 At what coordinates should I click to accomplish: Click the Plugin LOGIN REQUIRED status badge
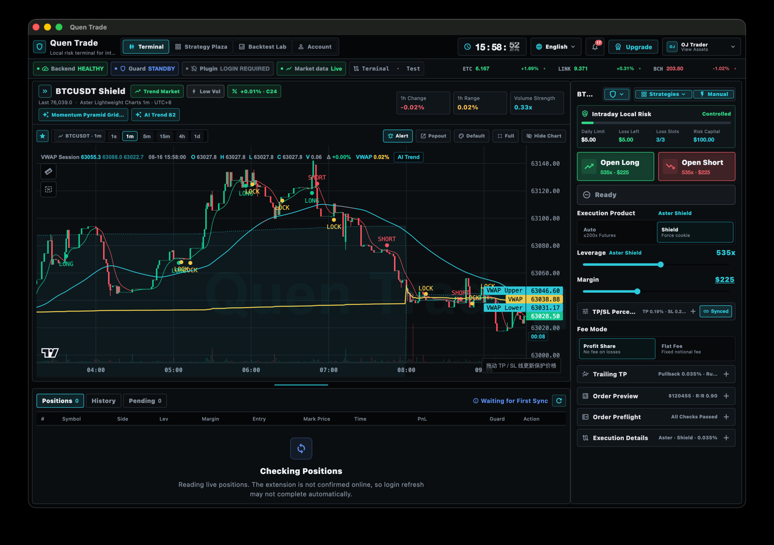coord(228,69)
